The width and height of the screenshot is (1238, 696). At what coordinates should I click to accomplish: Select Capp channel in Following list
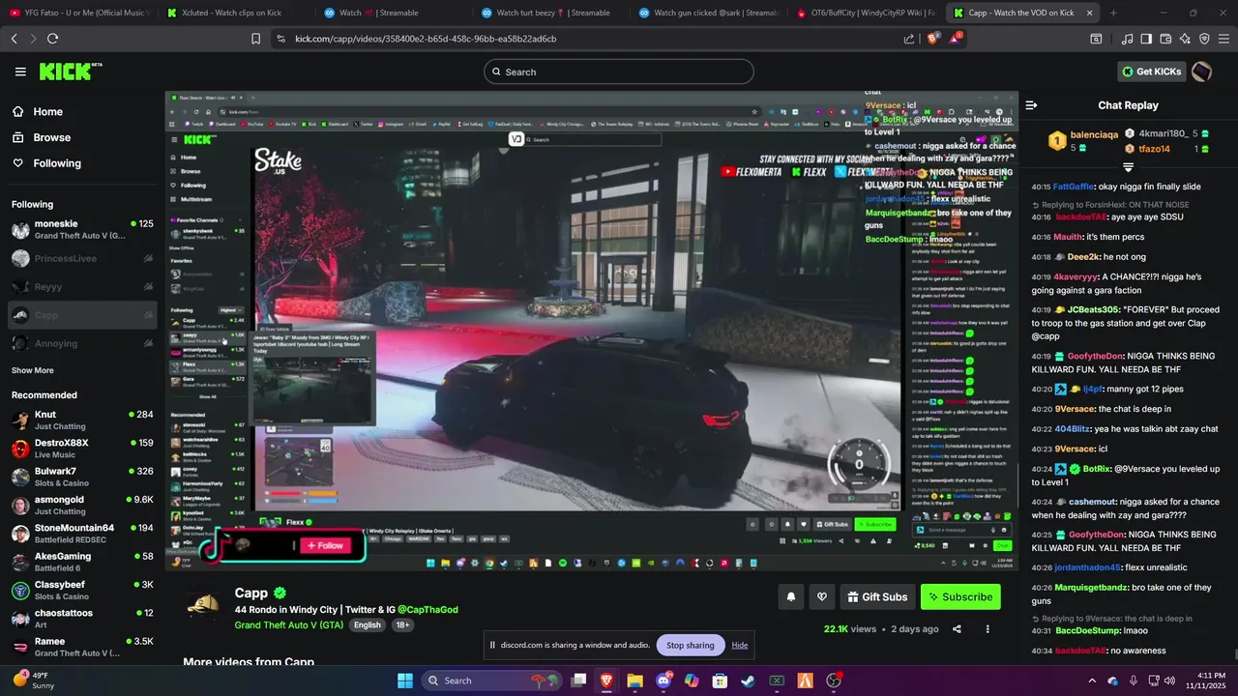[82, 315]
